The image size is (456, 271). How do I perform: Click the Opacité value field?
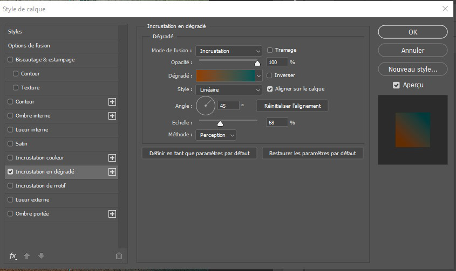[x=277, y=62]
